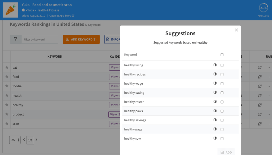
Task: Click the cube icon beside healthy recipes
Action: tap(215, 74)
